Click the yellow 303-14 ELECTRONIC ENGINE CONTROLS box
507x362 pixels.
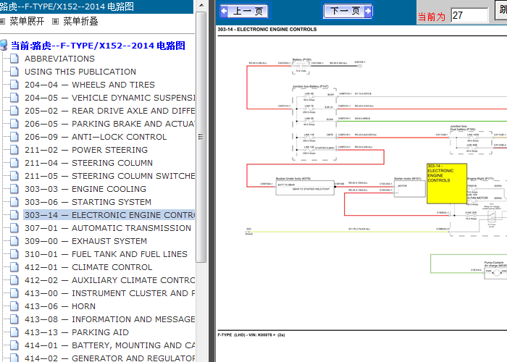pyautogui.click(x=447, y=184)
